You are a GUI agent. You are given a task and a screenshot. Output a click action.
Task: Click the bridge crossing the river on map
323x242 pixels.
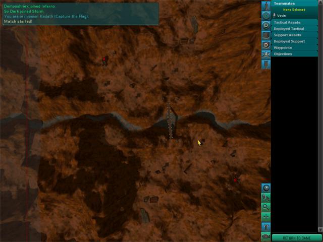[171, 120]
